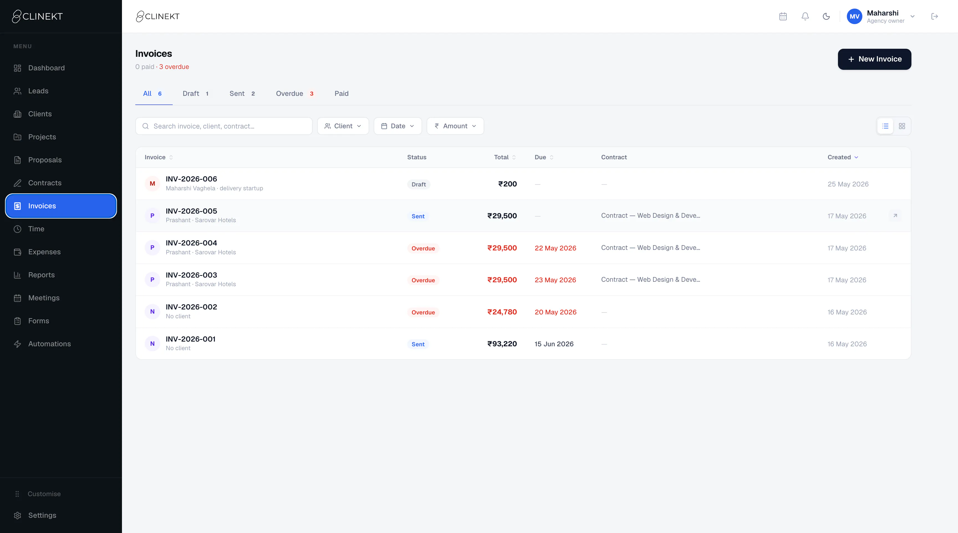The height and width of the screenshot is (533, 958).
Task: Click the N avatar on INV-2026-002
Action: click(152, 312)
